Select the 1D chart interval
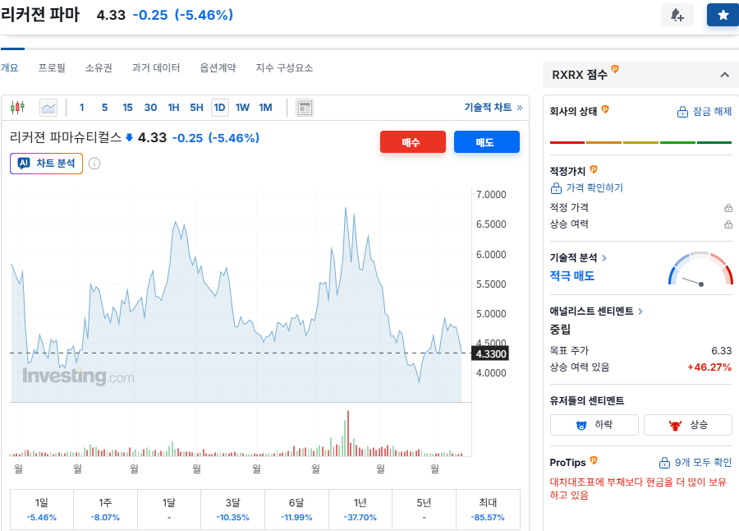This screenshot has width=739, height=531. click(219, 108)
